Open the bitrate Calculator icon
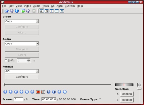 click(34, 11)
